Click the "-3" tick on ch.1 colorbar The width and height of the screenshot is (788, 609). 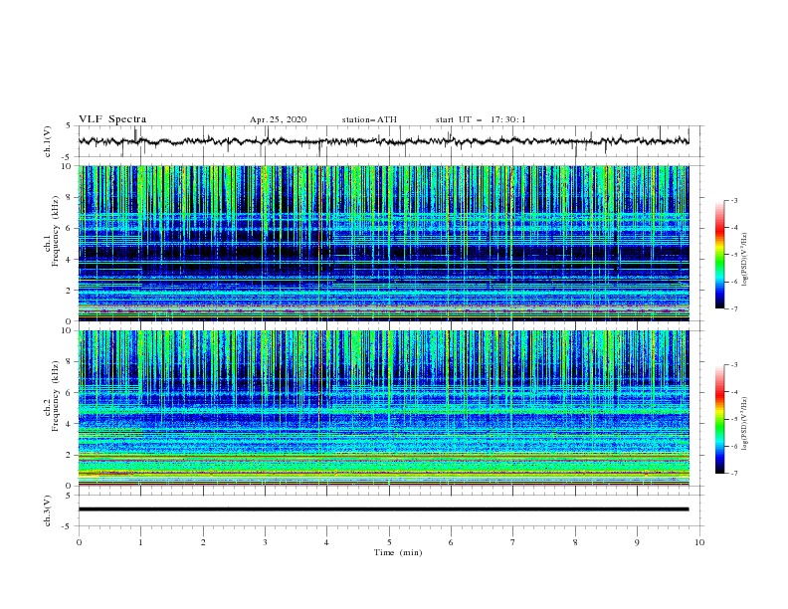pos(733,200)
